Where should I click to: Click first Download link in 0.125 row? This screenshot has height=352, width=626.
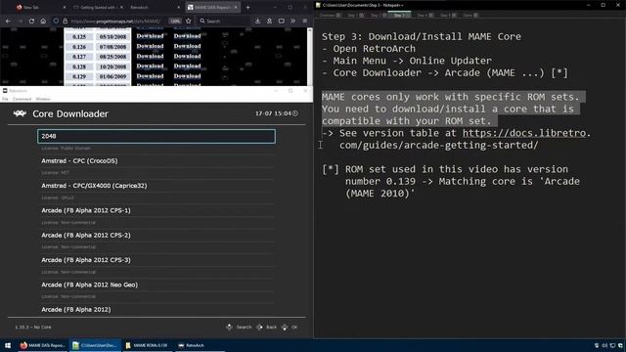[150, 36]
